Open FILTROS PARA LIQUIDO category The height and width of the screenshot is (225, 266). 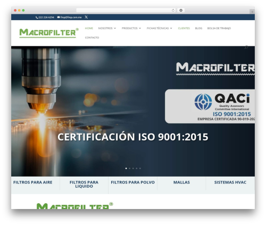point(84,184)
